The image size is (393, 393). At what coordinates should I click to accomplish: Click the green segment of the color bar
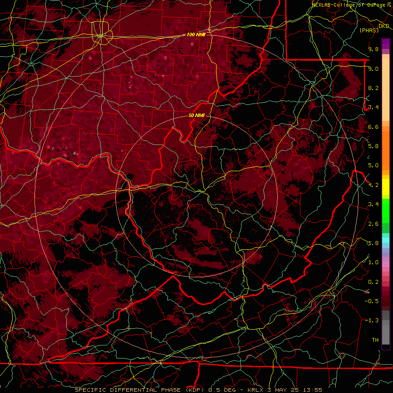coord(386,210)
